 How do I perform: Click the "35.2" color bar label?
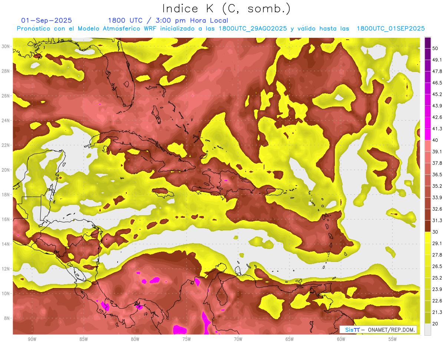(x=437, y=186)
